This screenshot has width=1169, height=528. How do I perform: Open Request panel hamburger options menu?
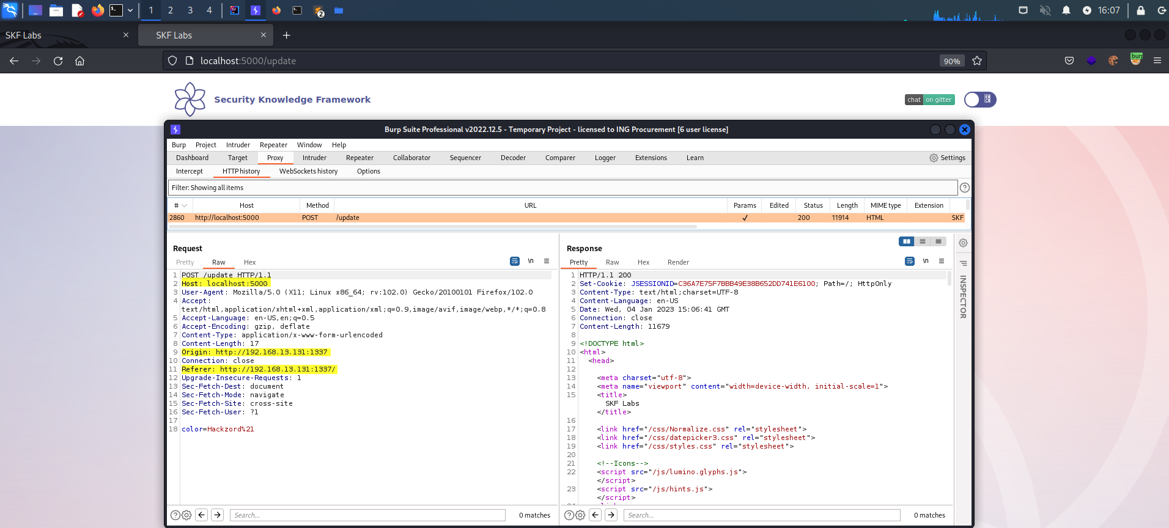pos(547,261)
